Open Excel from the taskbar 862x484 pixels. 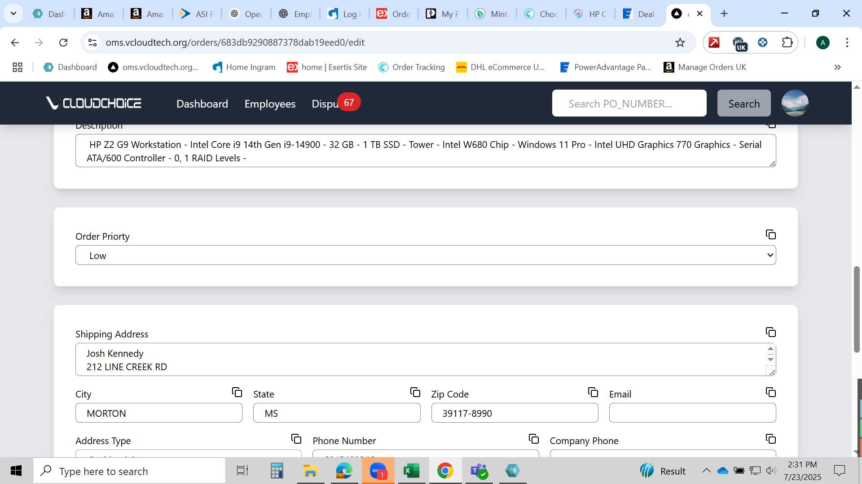[x=411, y=471]
